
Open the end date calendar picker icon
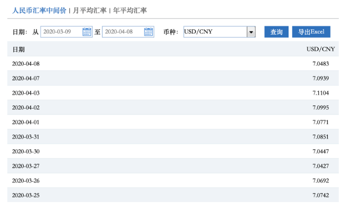click(149, 32)
